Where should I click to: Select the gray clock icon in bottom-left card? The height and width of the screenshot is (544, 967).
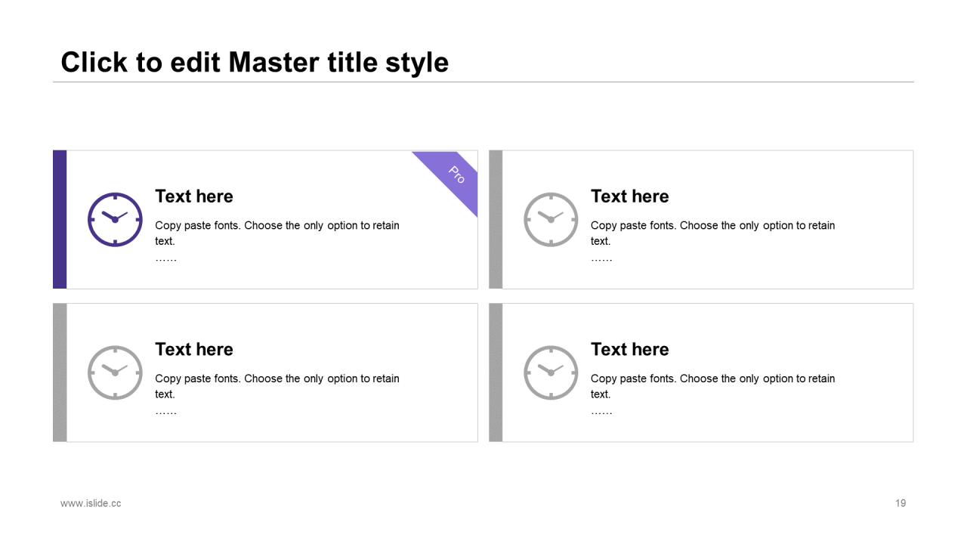pyautogui.click(x=115, y=372)
